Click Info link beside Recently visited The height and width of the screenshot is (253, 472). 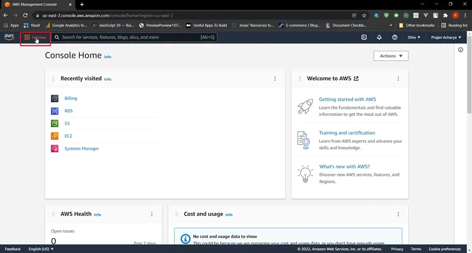point(107,79)
